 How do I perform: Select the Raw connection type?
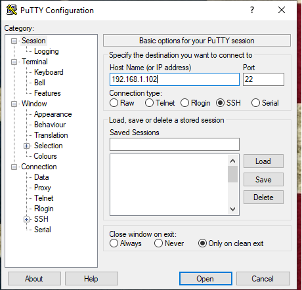[114, 103]
